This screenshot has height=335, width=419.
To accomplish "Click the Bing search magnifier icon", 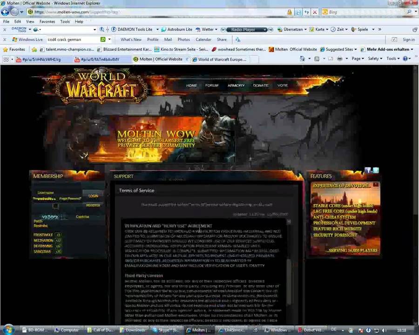I will [x=409, y=12].
